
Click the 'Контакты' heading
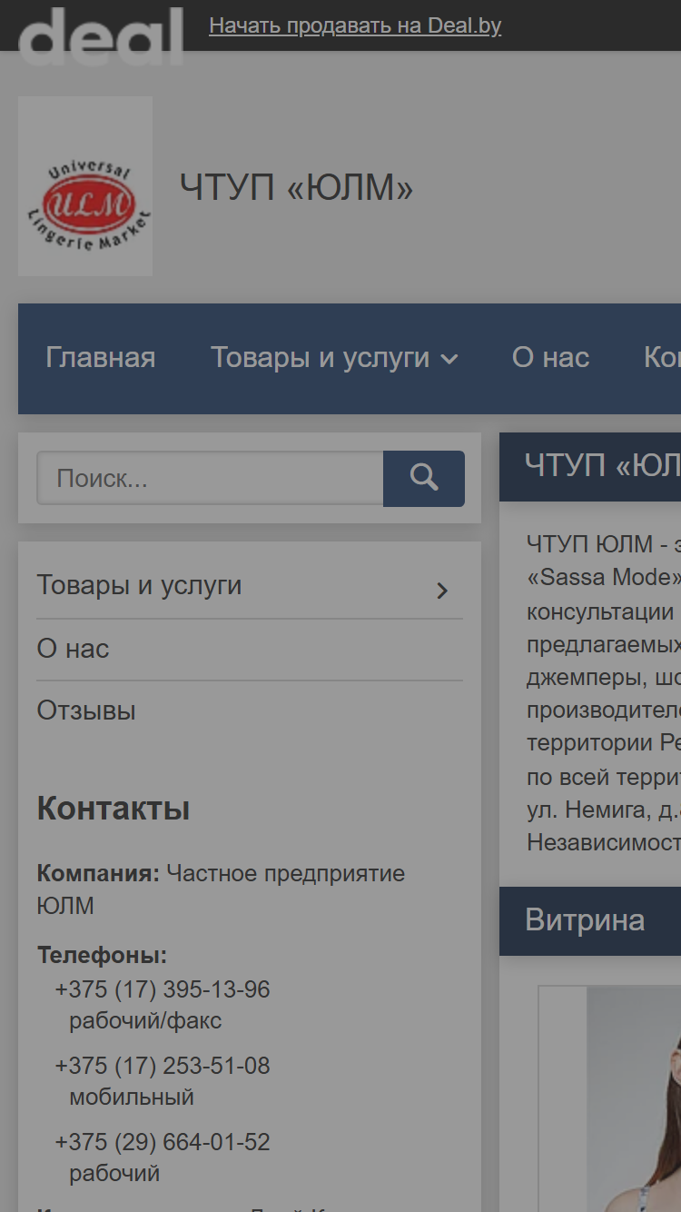click(x=113, y=808)
